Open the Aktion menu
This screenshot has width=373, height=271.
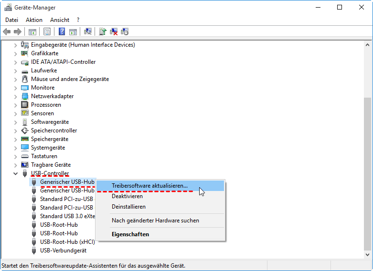[34, 20]
